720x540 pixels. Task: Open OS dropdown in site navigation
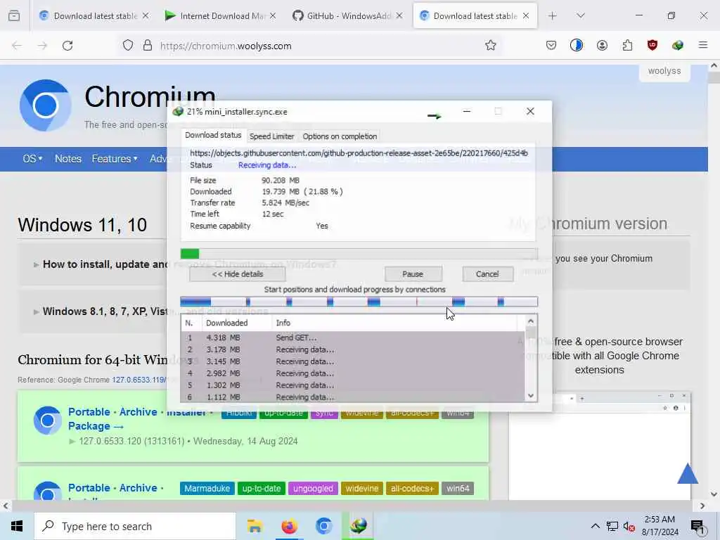[x=32, y=159]
